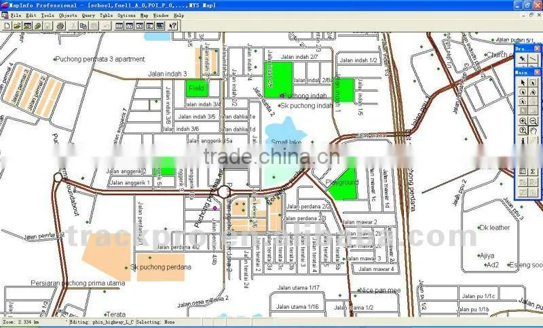The width and height of the screenshot is (543, 328).
Task: Click the 'Jalan indah 3' street label
Action: pos(168,74)
